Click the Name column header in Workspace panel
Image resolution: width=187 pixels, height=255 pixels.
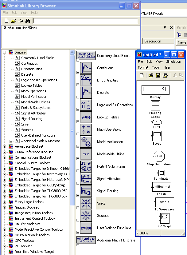[x=182, y=43]
